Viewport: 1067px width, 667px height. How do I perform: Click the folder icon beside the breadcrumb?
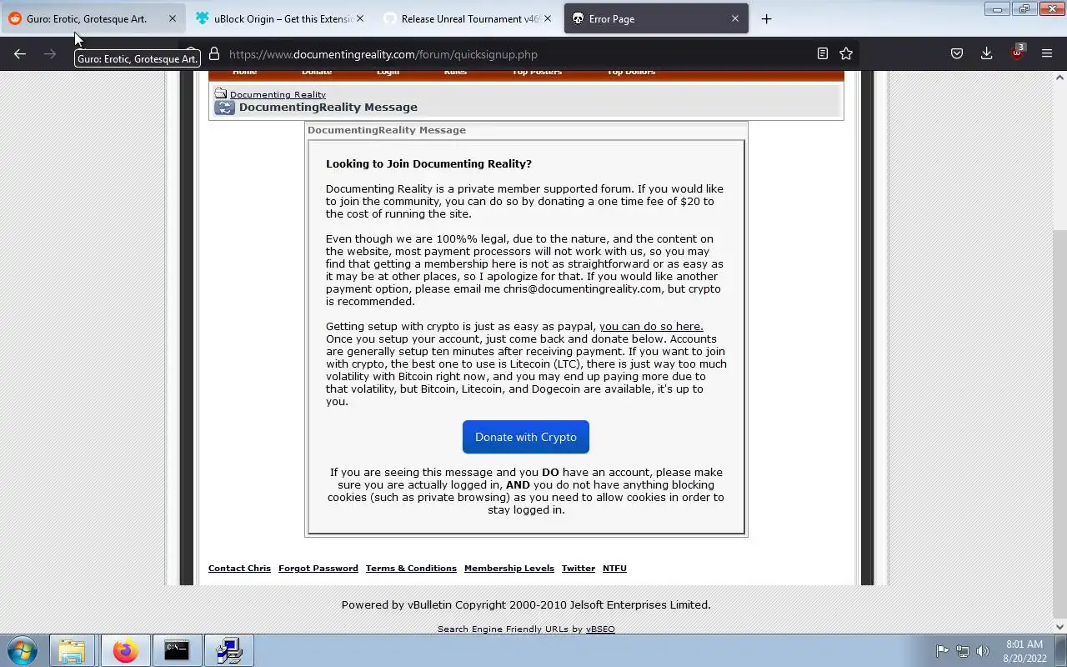(221, 93)
